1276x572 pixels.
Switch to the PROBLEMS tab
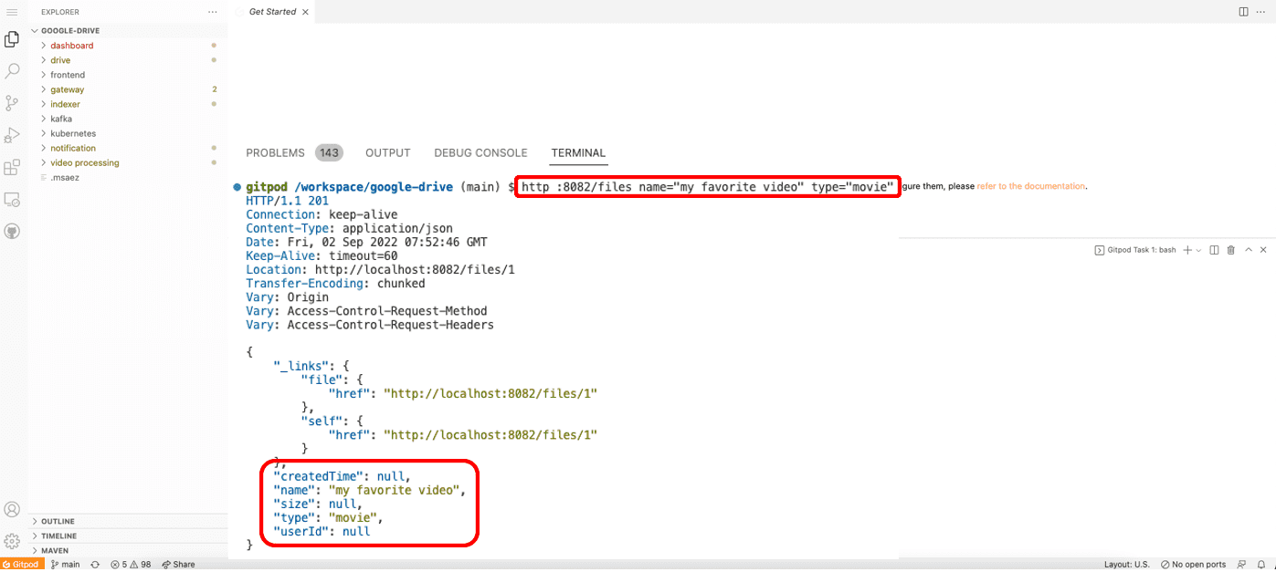275,153
